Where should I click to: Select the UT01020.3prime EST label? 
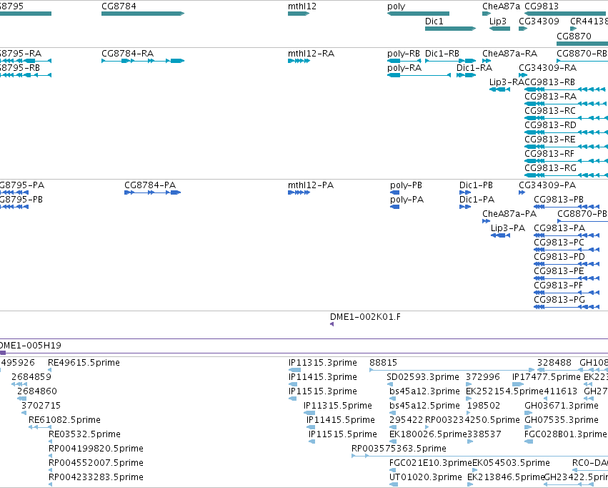[x=425, y=477]
